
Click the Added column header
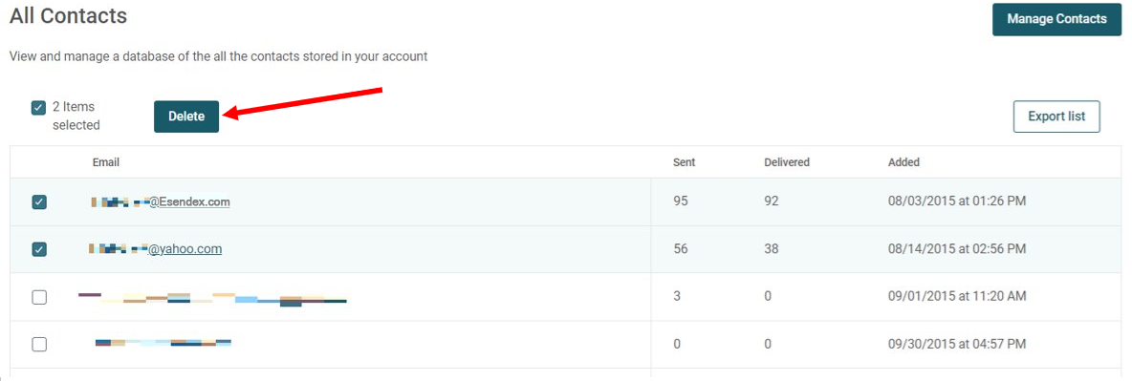(x=903, y=162)
